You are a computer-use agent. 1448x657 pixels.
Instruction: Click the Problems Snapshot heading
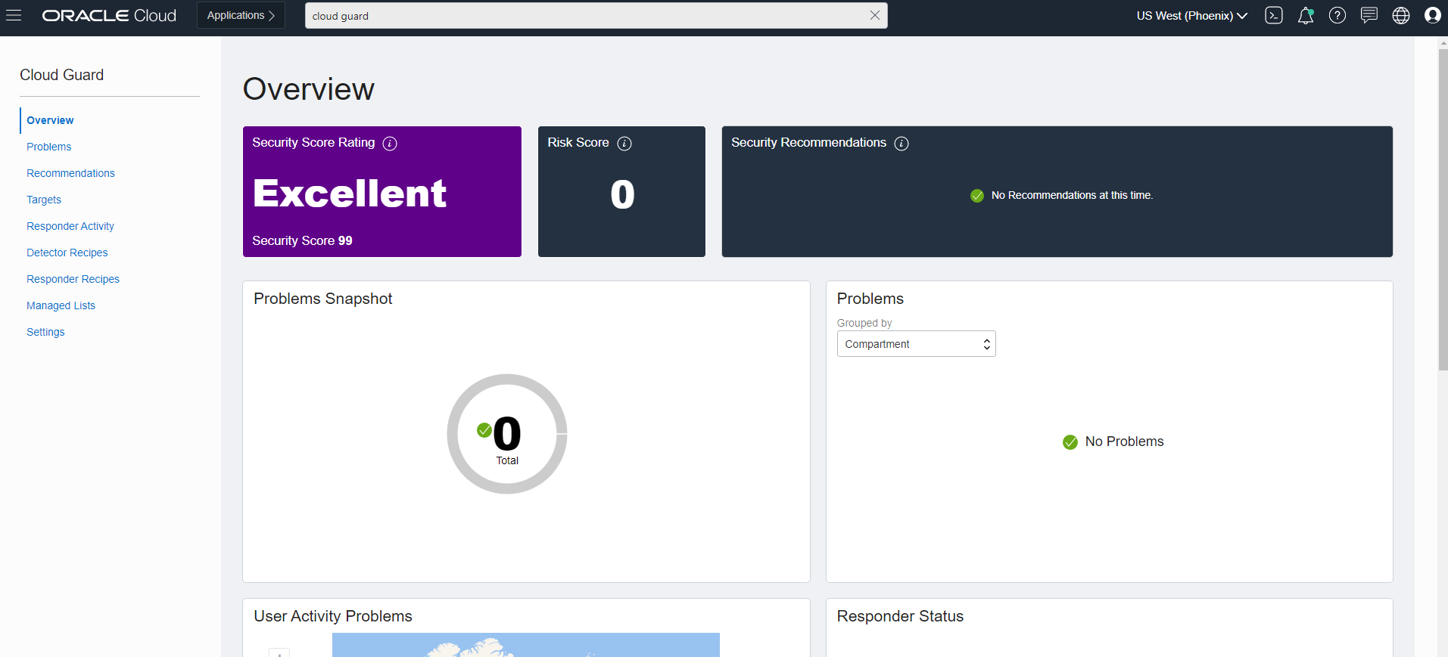pos(323,299)
